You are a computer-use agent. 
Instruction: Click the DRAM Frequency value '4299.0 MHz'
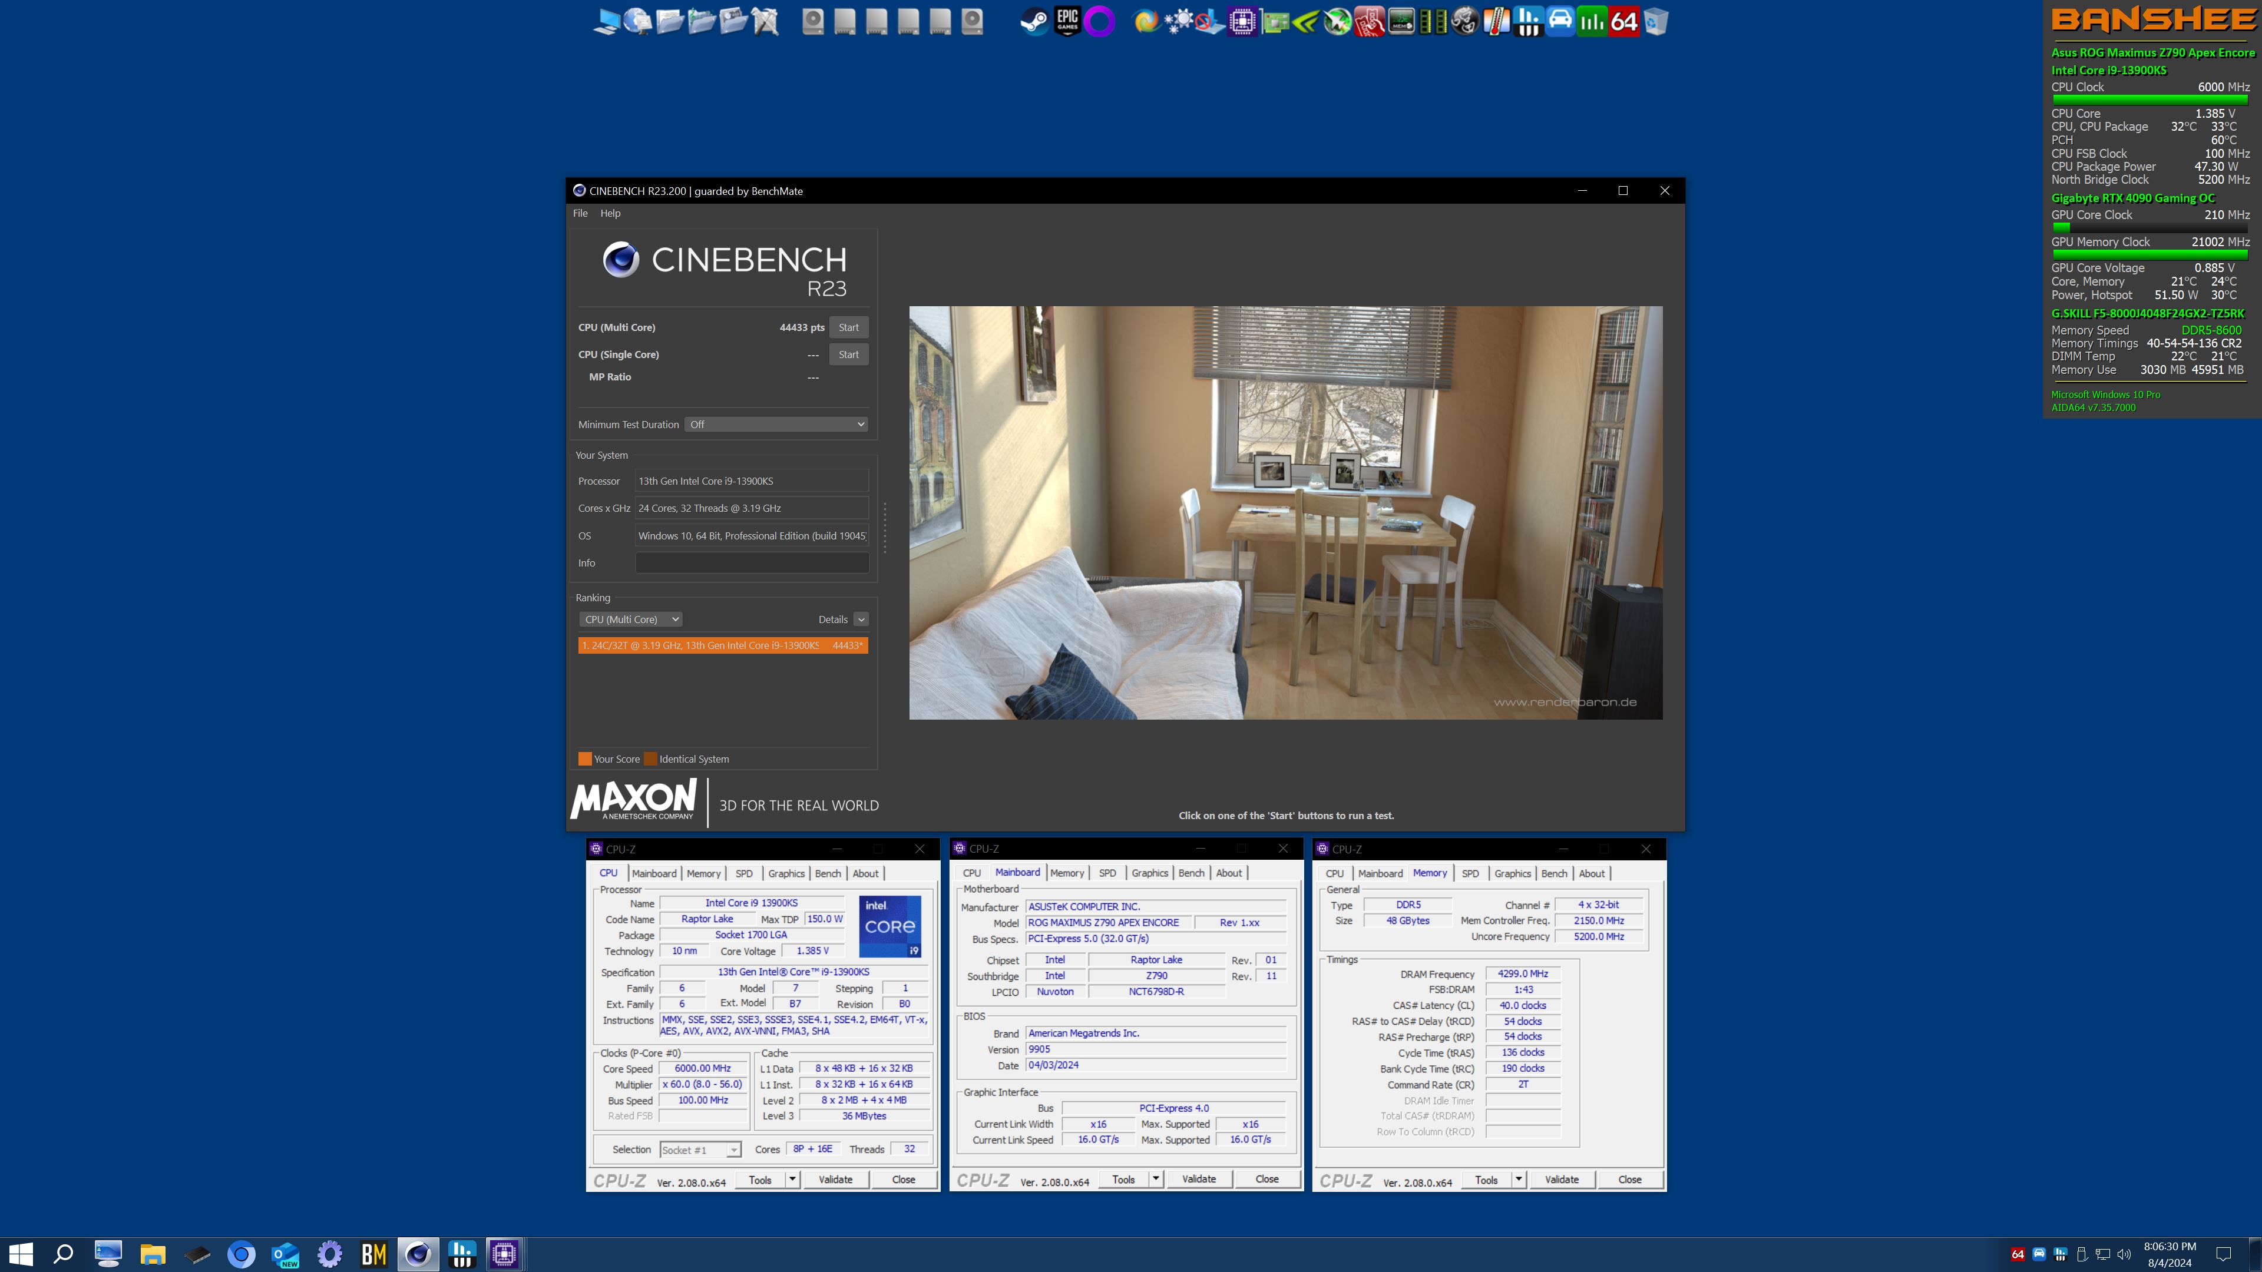click(1523, 973)
